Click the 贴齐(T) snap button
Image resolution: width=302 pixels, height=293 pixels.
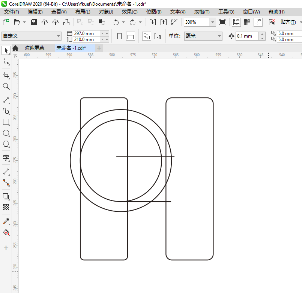[288, 22]
